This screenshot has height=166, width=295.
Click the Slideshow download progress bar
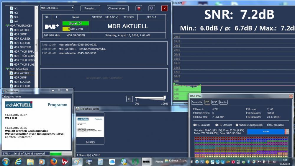(x=61, y=154)
